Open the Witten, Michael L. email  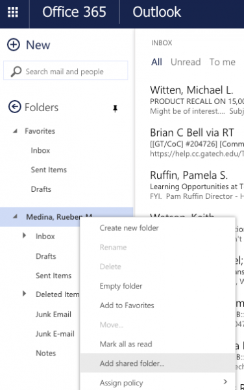click(x=197, y=101)
